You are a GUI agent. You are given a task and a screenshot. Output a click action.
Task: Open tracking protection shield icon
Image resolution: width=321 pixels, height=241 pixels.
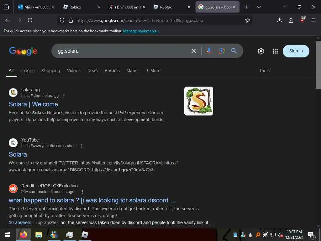pyautogui.click(x=62, y=20)
